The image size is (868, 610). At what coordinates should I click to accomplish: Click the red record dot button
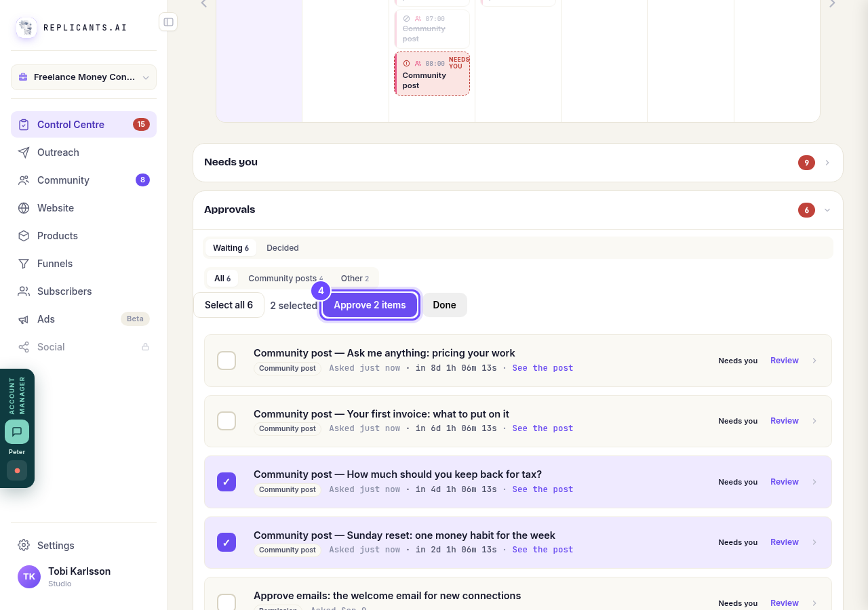[x=17, y=470]
